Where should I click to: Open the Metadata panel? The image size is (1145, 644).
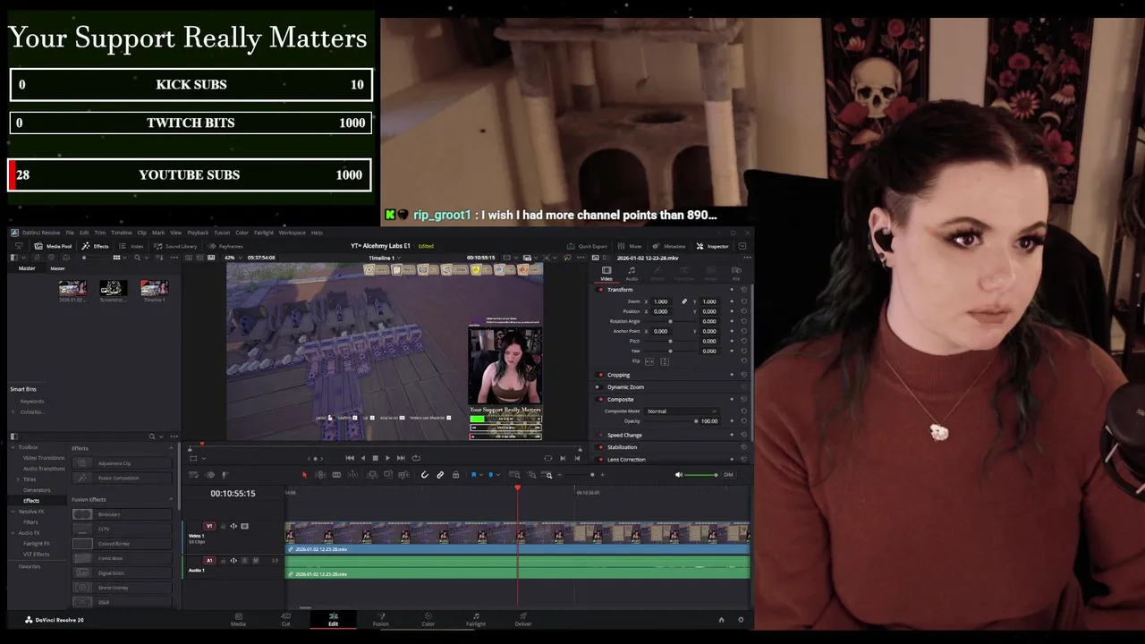pyautogui.click(x=669, y=246)
